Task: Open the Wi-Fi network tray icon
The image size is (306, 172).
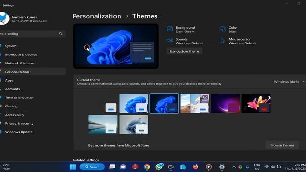Action: (x=267, y=167)
